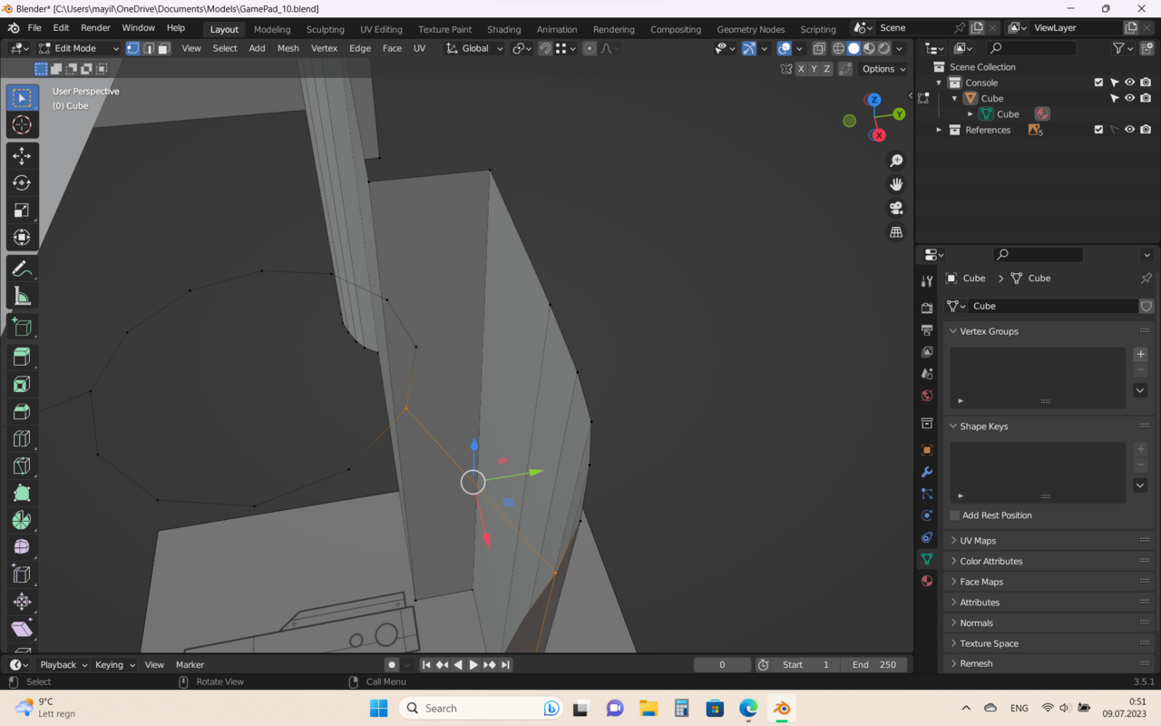Open the Mesh menu
This screenshot has width=1161, height=726.
[288, 48]
